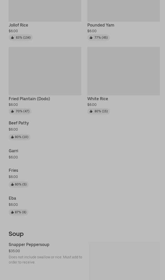Select the Jollof Rice item title

pos(18,25)
